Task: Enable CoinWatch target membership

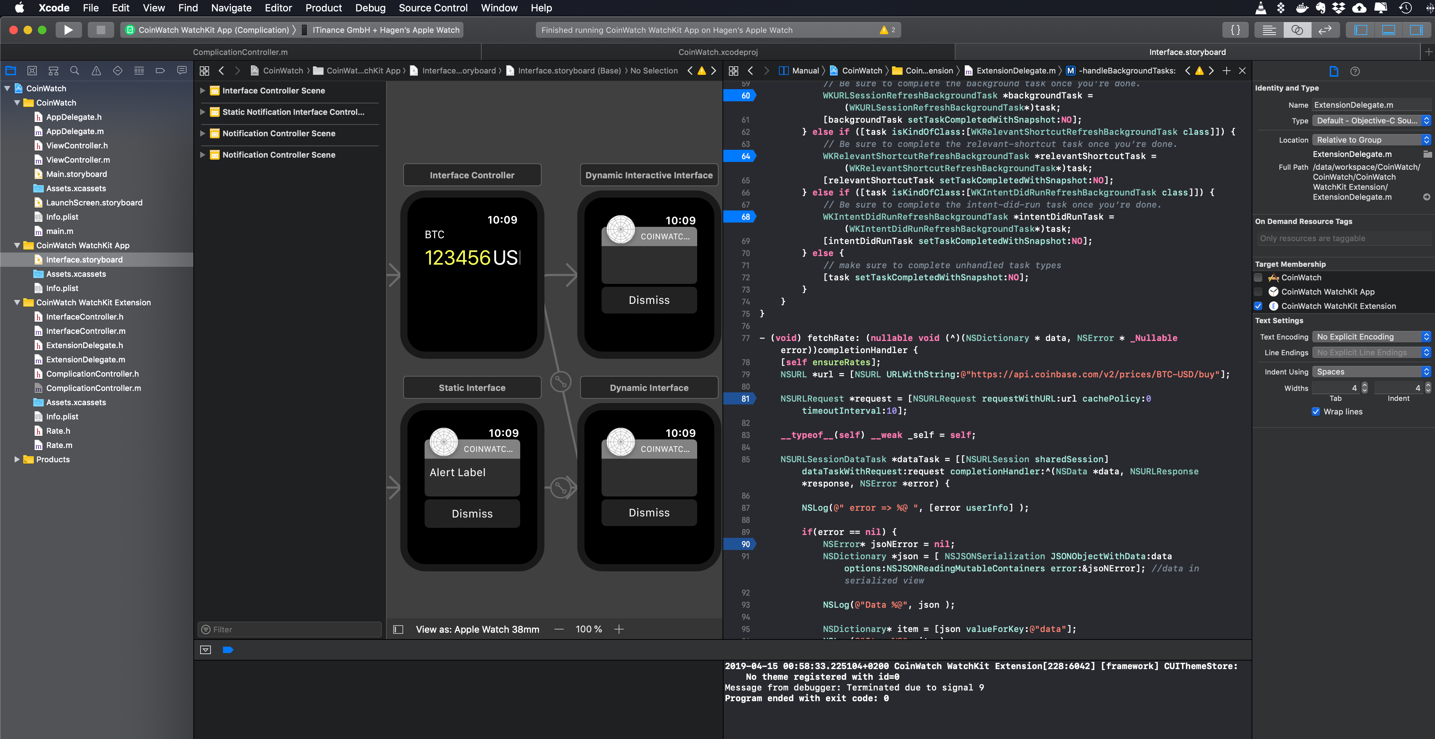Action: [1258, 277]
